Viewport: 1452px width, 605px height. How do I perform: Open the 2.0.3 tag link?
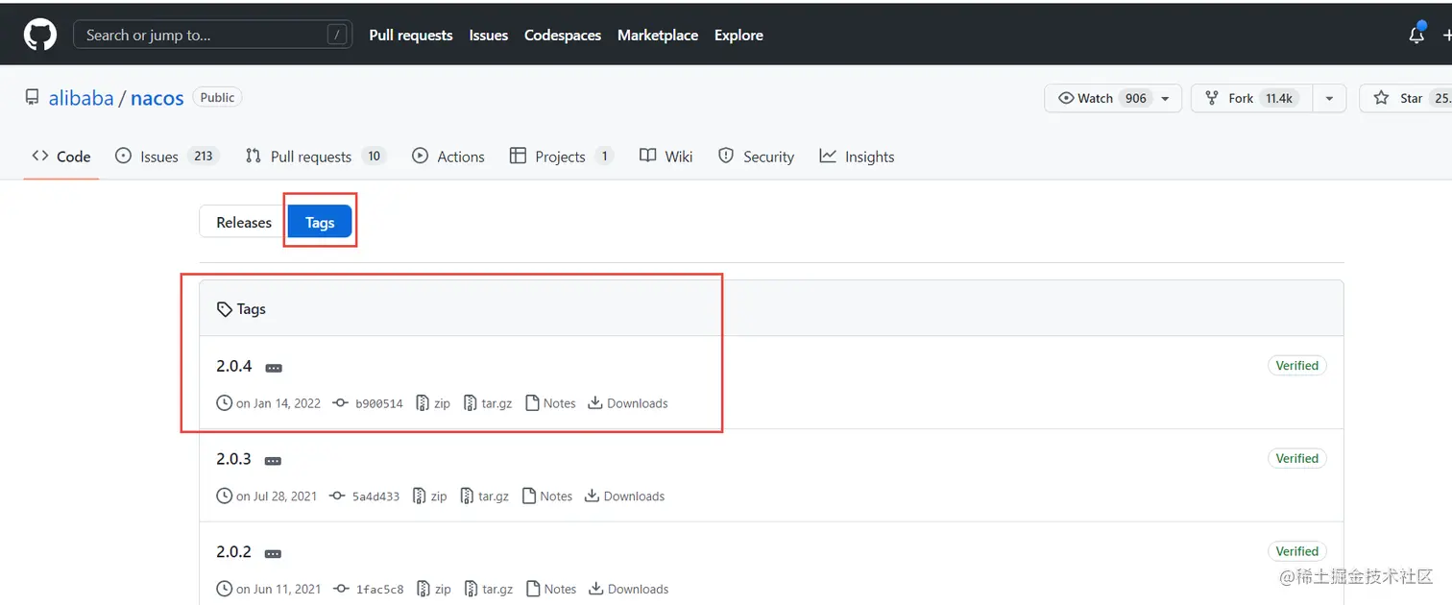[x=234, y=459]
